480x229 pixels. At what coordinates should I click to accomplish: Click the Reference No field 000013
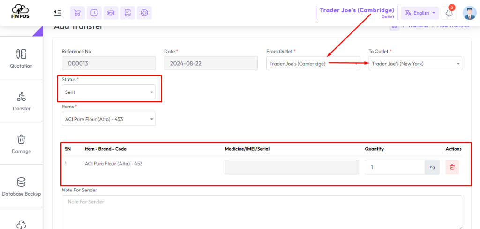(x=109, y=63)
